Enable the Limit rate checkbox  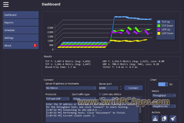pyautogui.click(x=100, y=94)
